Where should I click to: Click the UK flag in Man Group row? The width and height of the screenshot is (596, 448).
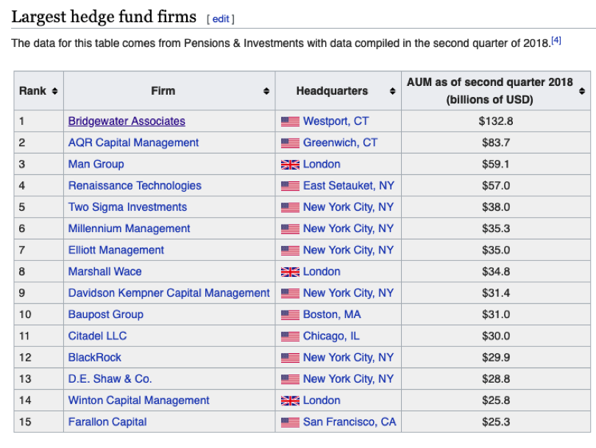click(290, 165)
